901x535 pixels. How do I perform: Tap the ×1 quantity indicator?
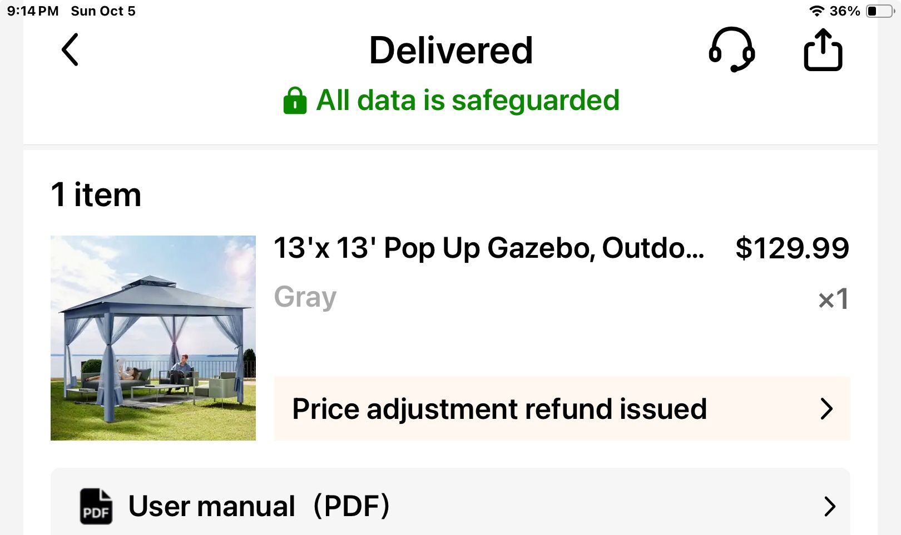coord(833,299)
